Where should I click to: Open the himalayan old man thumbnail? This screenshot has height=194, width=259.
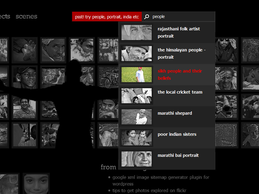137,54
